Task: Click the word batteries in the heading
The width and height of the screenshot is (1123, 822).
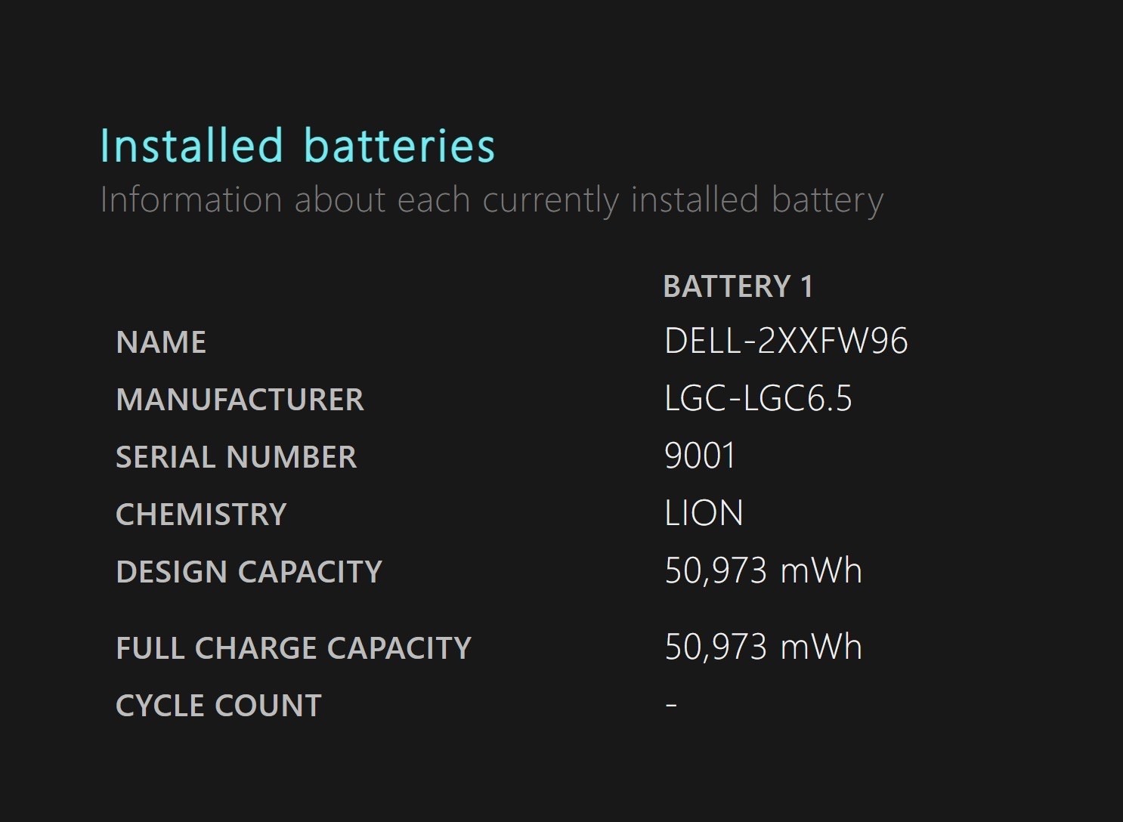Action: pyautogui.click(x=399, y=145)
